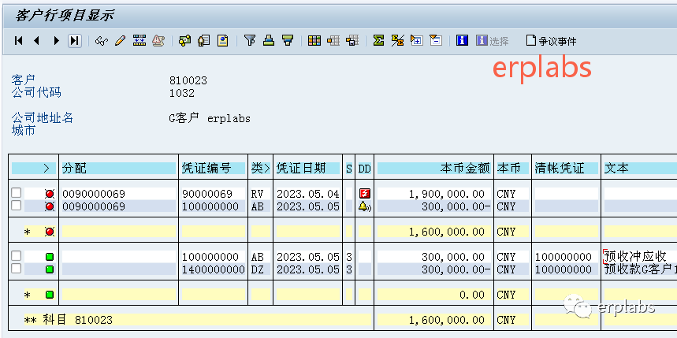Screen dimensions: 677x338
Task: Click the open items subtotal 1,600,000.00
Action: (x=434, y=232)
